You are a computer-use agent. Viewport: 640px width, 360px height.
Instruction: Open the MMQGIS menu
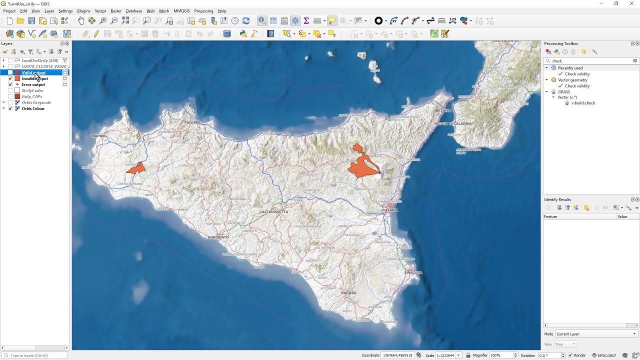click(x=181, y=10)
